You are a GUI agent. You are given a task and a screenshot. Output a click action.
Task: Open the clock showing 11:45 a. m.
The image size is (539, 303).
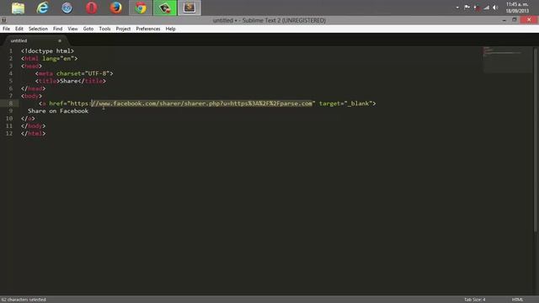517,8
